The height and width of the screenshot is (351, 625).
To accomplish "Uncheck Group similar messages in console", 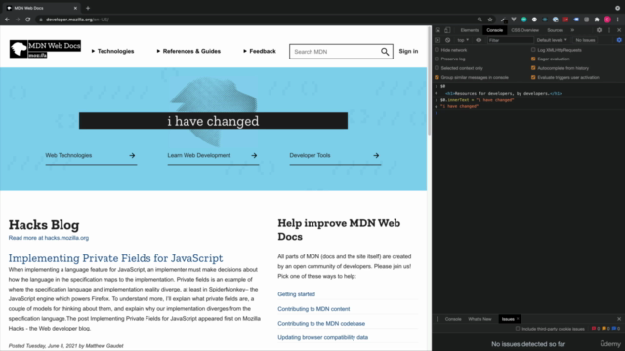I will click(x=437, y=77).
